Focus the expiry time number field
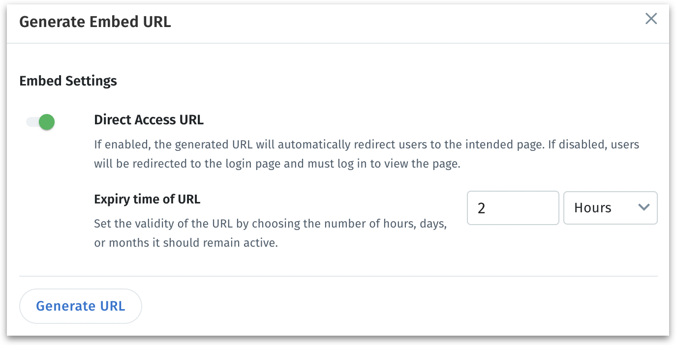 513,208
